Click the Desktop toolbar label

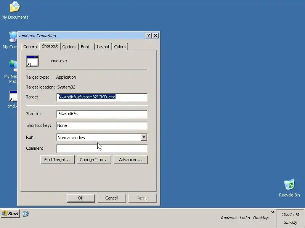[x=261, y=218]
